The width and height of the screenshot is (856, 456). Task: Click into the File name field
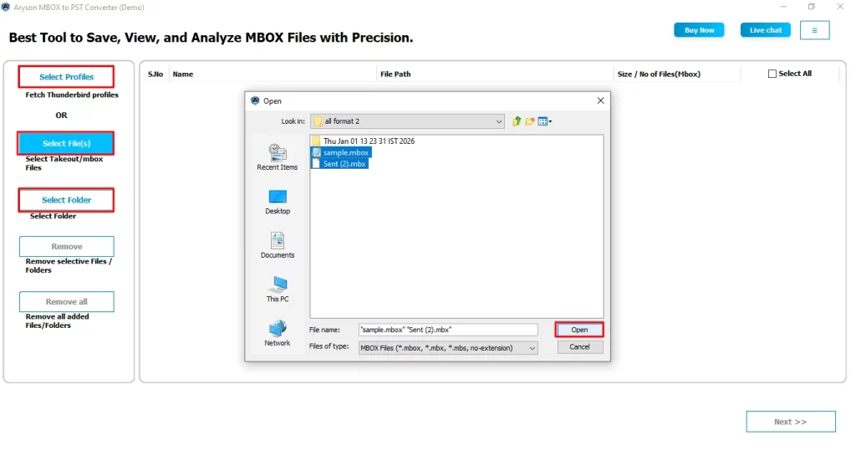(x=448, y=330)
